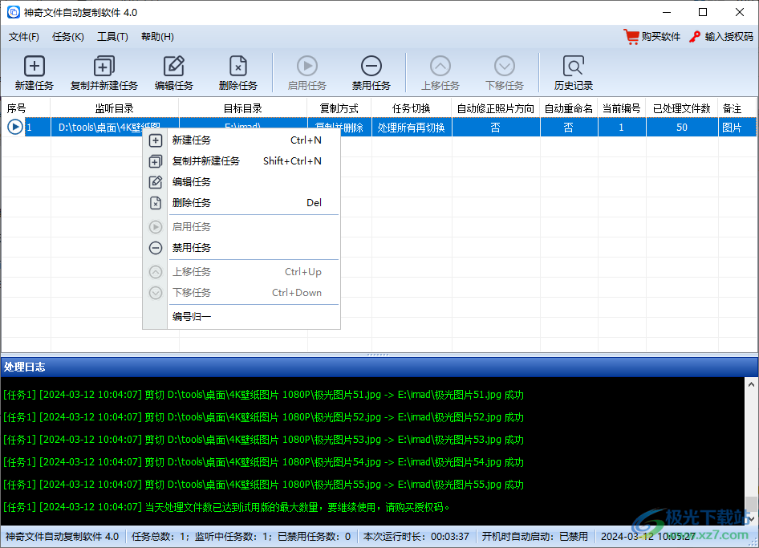Open the Tools (工具) menu
The image size is (759, 548).
point(112,37)
